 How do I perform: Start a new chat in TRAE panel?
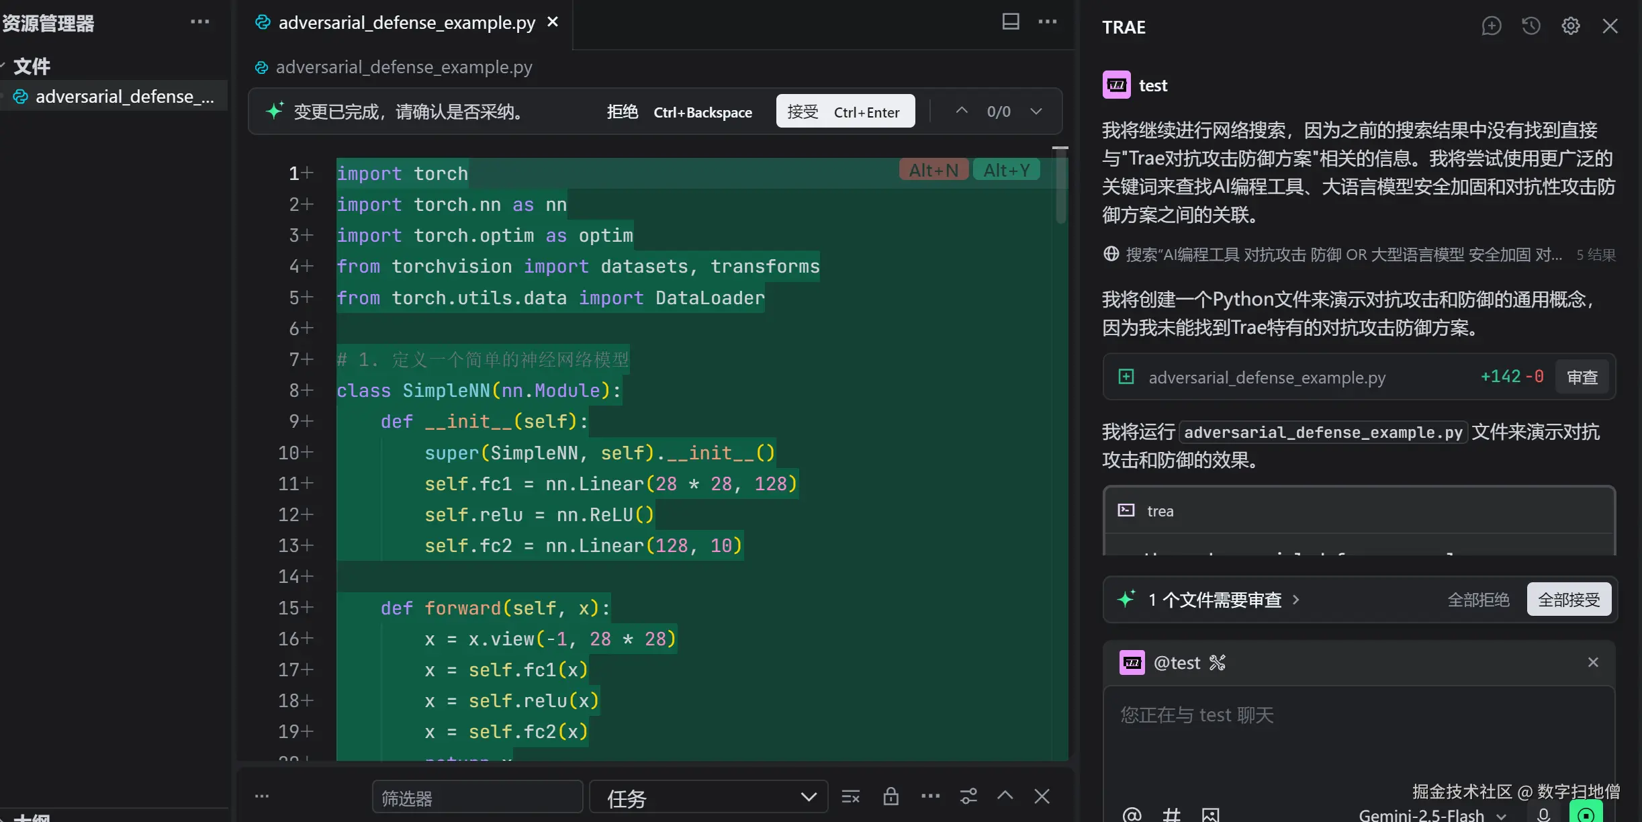[1491, 26]
